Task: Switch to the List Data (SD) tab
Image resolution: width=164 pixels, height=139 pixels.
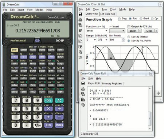Action: coord(108,14)
